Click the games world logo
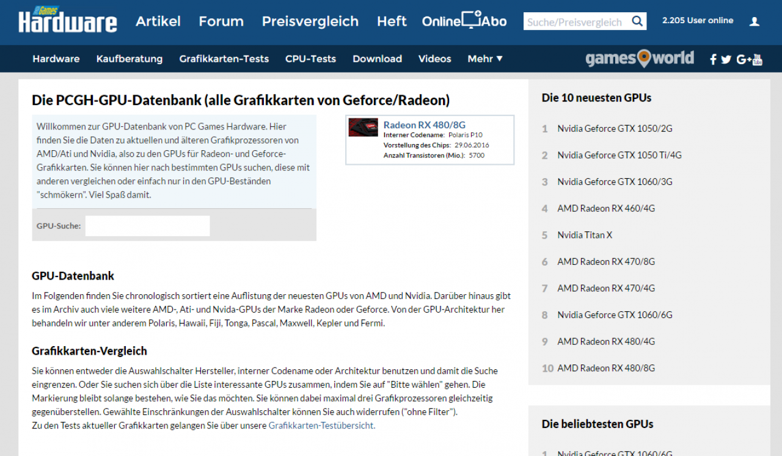Image resolution: width=782 pixels, height=456 pixels. coord(640,58)
